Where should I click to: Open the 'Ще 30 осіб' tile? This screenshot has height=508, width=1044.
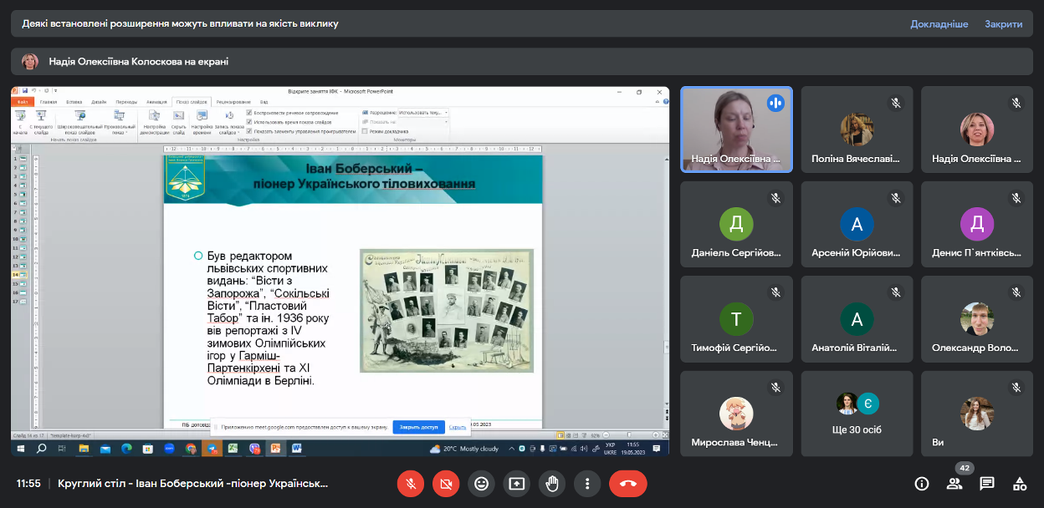click(857, 414)
